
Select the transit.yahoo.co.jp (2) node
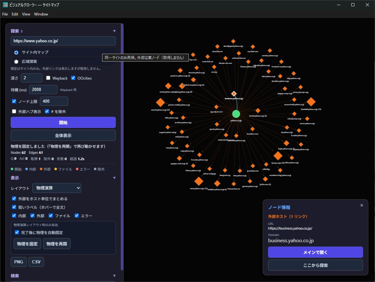(258, 110)
